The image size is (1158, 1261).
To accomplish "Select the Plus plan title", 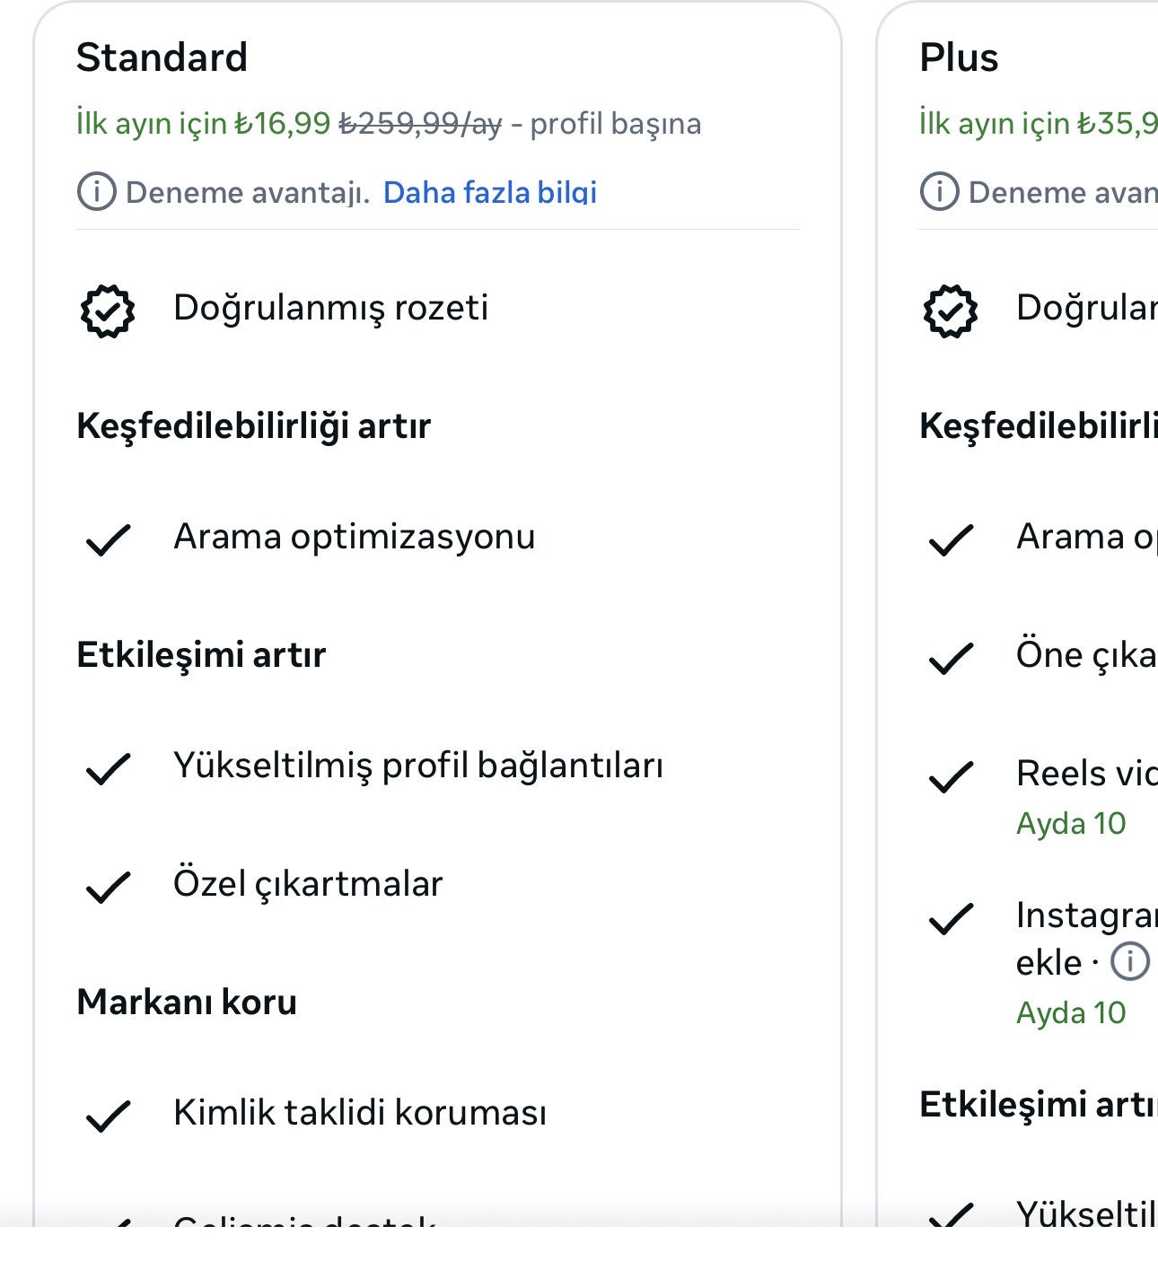I will pyautogui.click(x=959, y=57).
